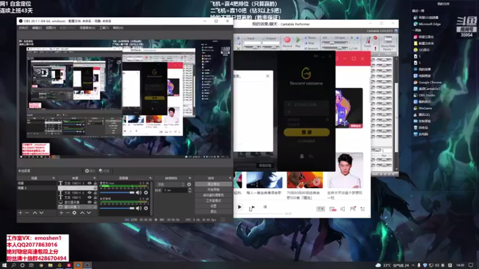Remove selected source with minus icon
The height and width of the screenshot is (269, 479).
point(68,213)
